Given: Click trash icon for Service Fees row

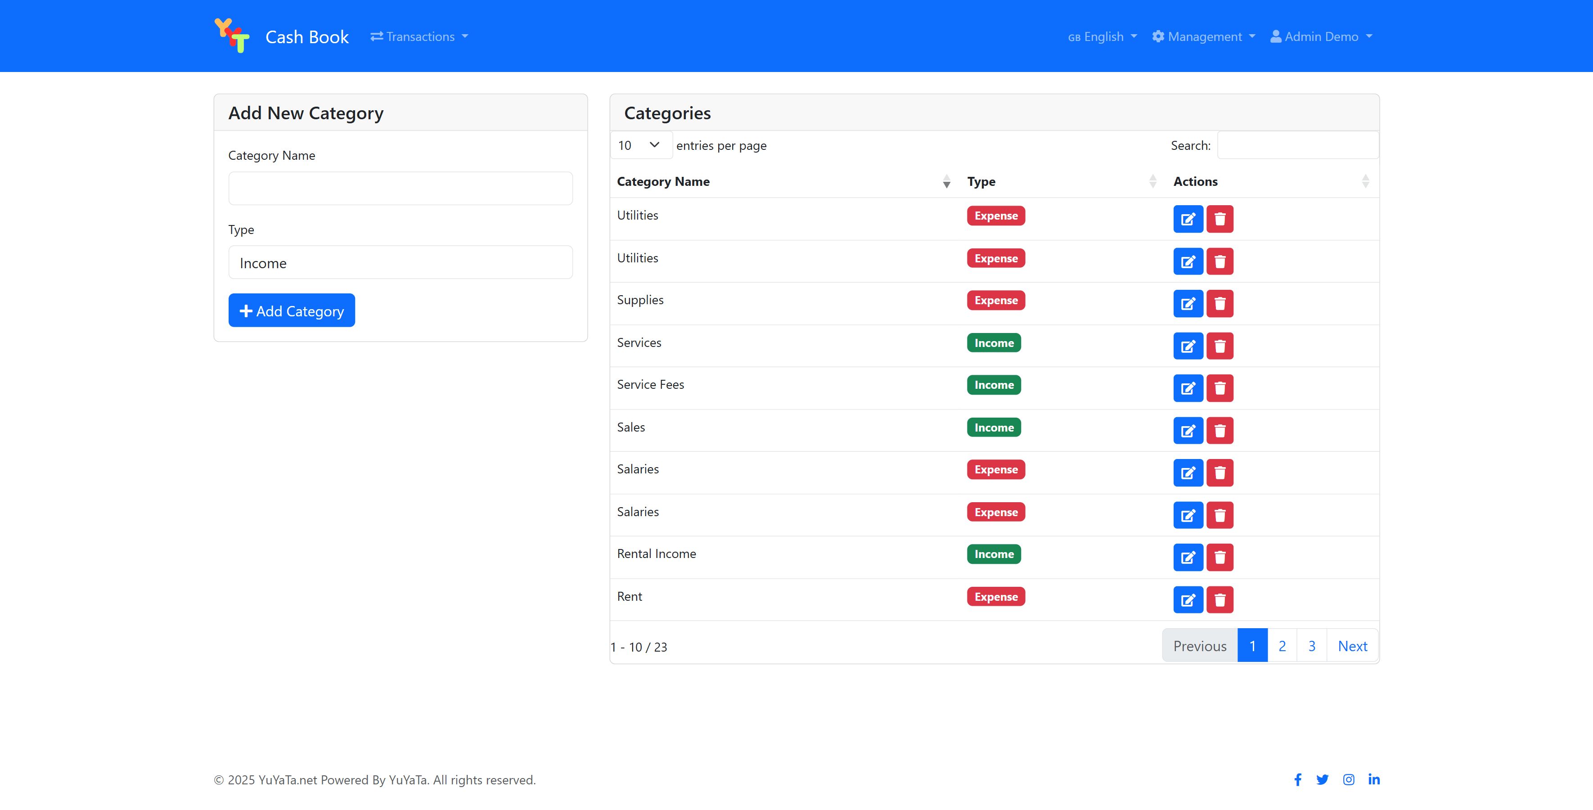Looking at the screenshot, I should (1219, 388).
